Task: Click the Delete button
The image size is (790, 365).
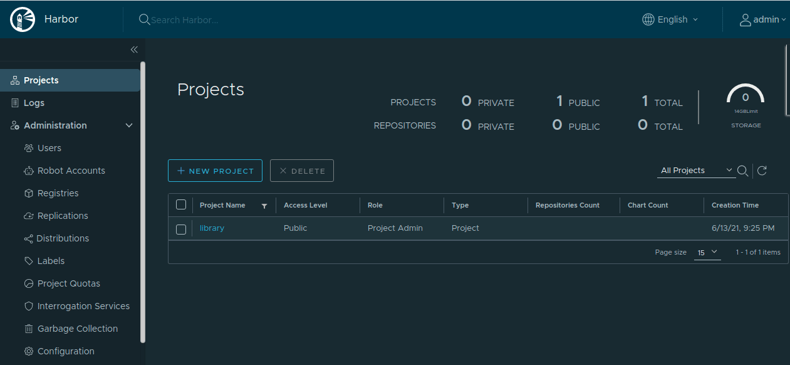Action: [302, 171]
